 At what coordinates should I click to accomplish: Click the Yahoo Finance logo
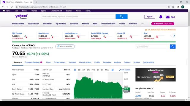(x=21, y=16)
